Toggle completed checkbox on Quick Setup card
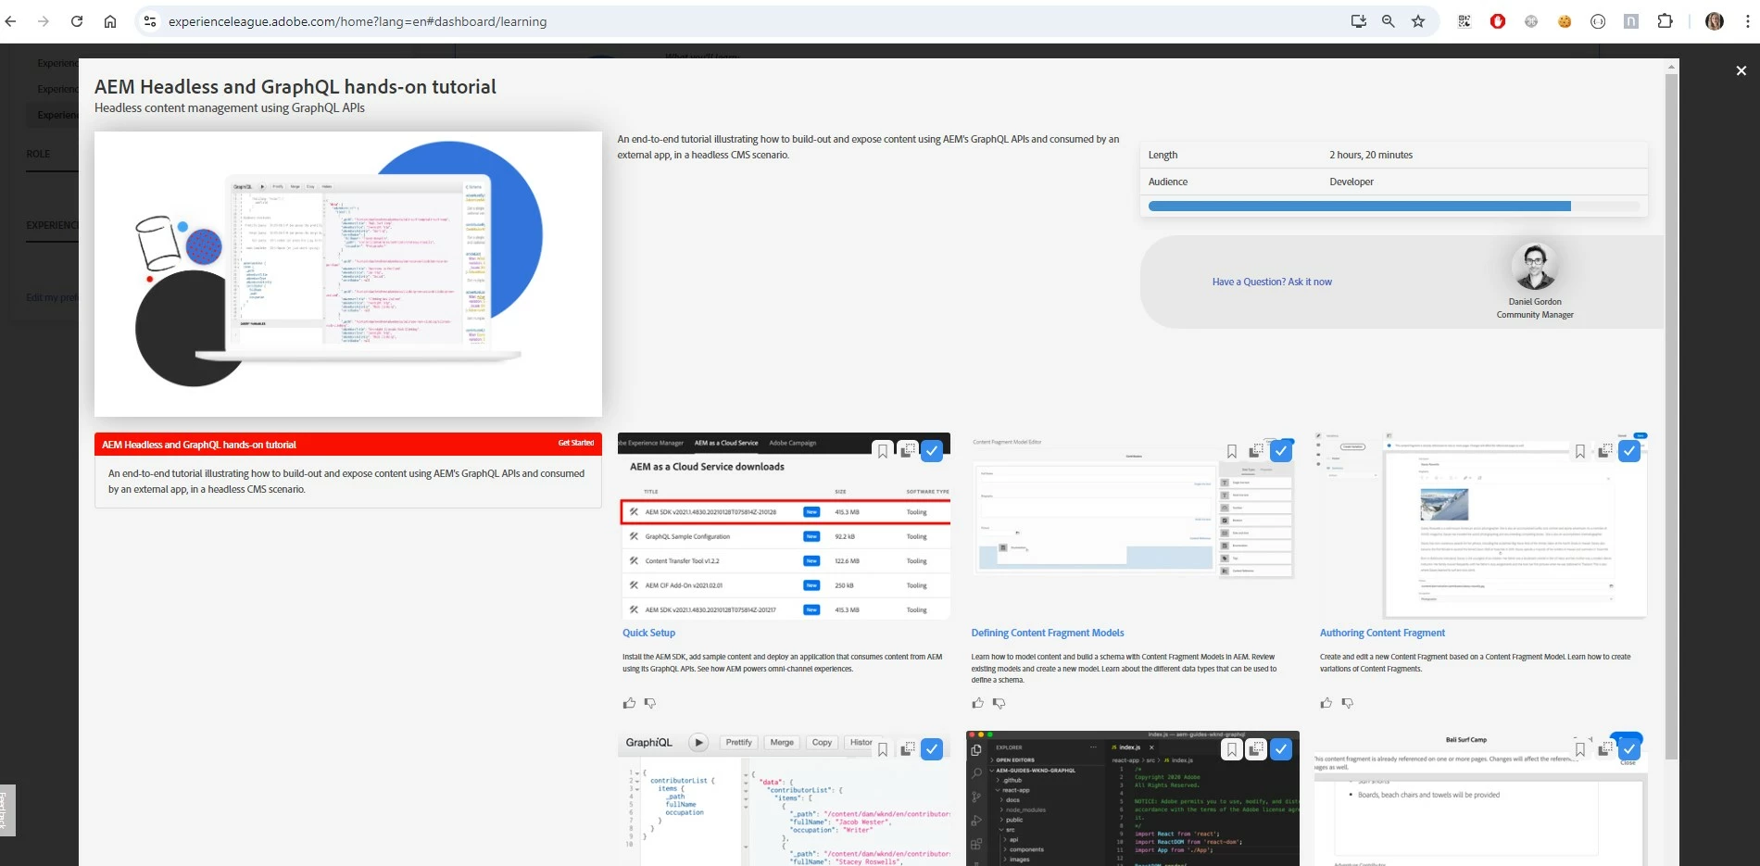Screen dimensions: 1760x866 pos(932,451)
